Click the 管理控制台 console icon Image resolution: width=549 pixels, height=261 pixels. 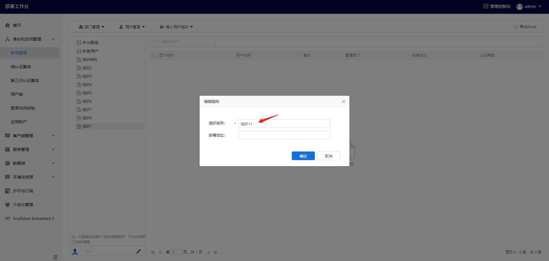pyautogui.click(x=486, y=6)
